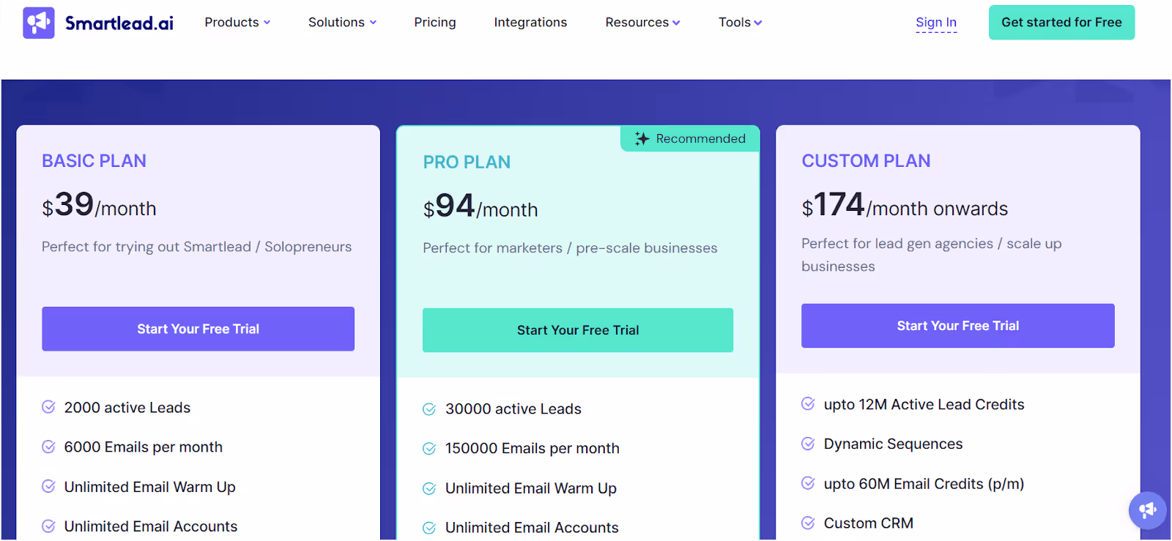This screenshot has width=1172, height=541.
Task: Click the Smartlead.ai wordmark text
Action: tap(119, 23)
